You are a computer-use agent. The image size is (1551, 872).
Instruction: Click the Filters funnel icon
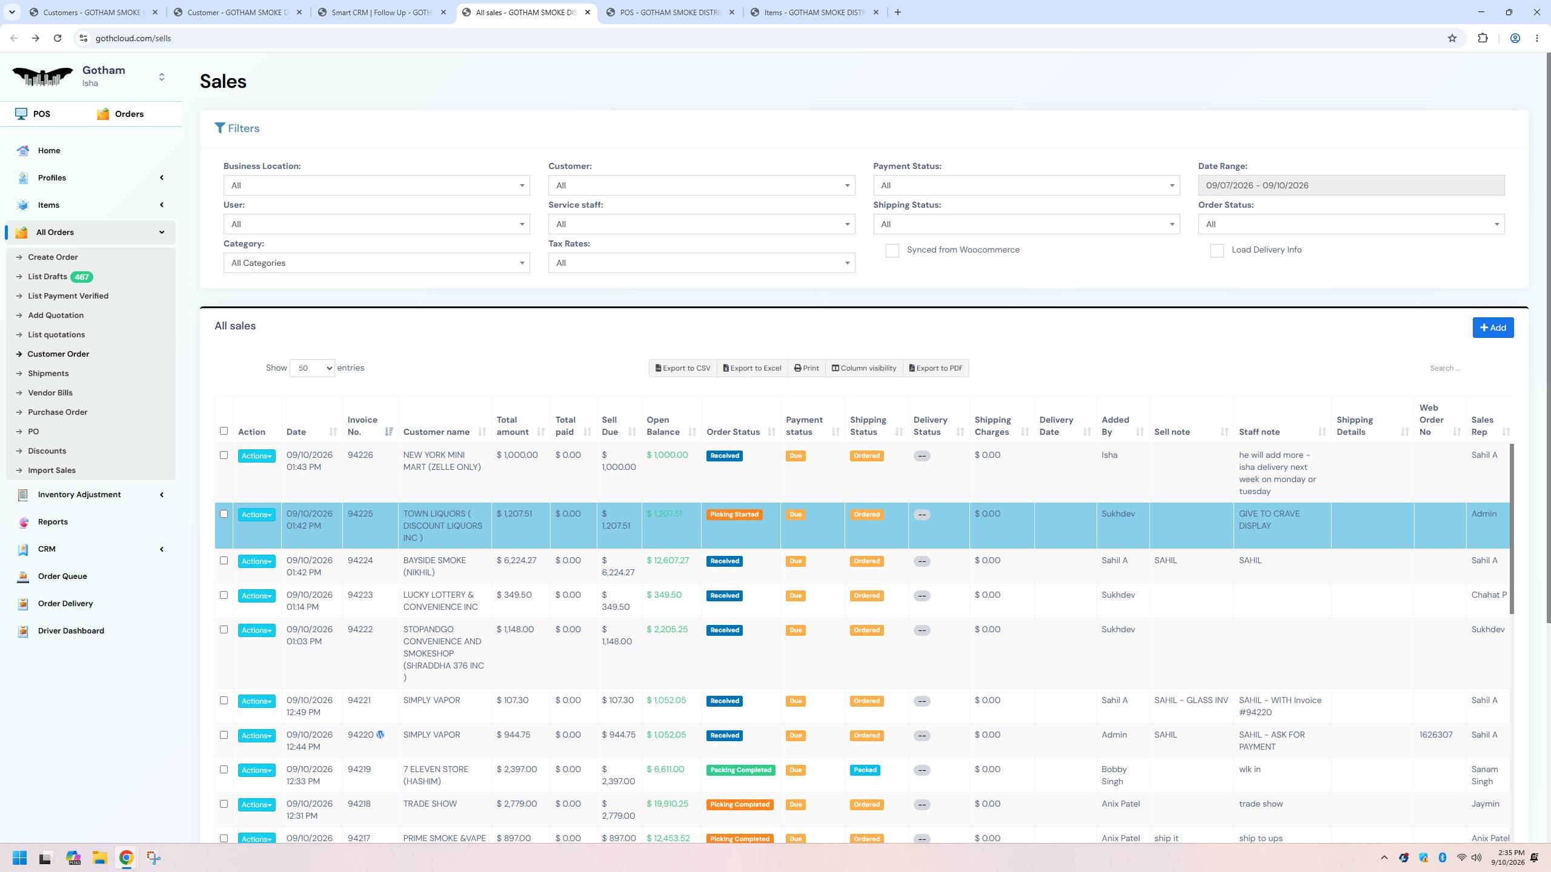click(220, 128)
